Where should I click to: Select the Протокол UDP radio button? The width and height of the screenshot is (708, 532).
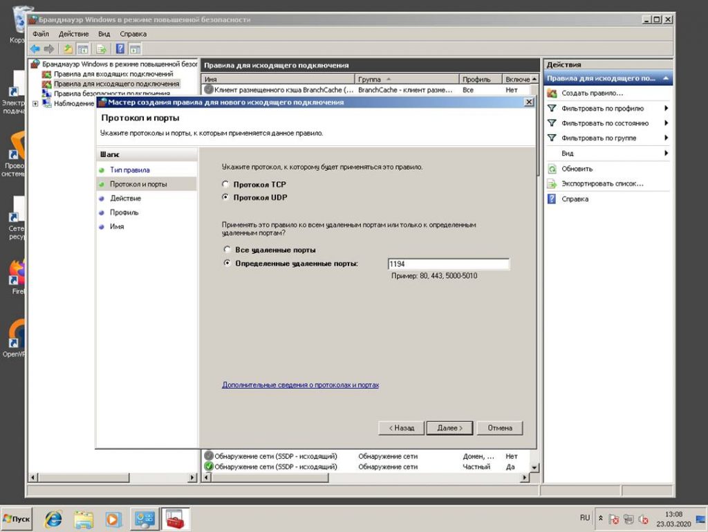(x=225, y=197)
